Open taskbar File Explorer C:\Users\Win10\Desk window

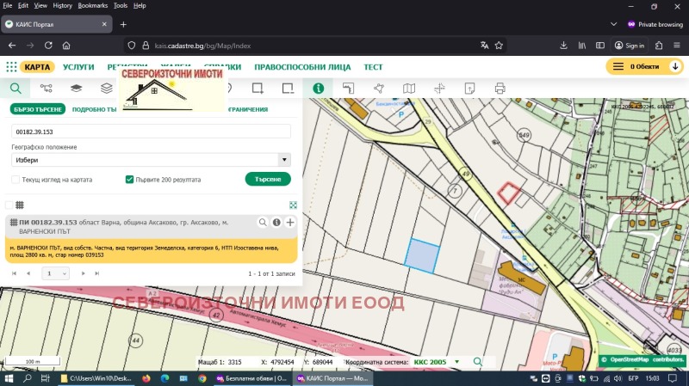pos(96,378)
